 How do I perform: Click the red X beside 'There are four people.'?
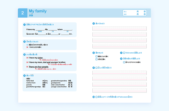27,67
